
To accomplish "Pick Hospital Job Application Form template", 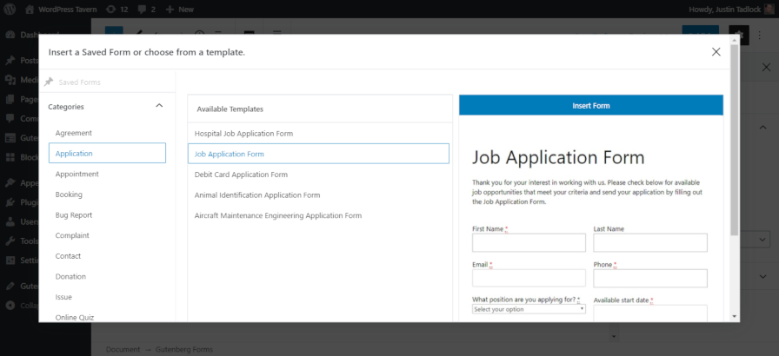I will pos(243,134).
